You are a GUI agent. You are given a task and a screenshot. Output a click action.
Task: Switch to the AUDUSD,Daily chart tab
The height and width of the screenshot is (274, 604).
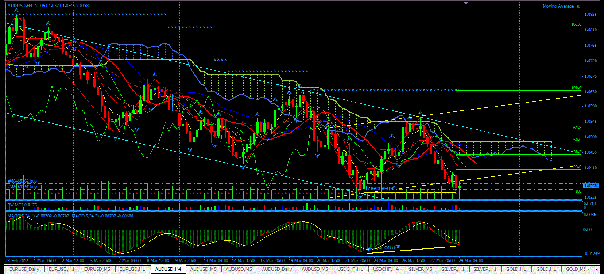tap(277, 269)
